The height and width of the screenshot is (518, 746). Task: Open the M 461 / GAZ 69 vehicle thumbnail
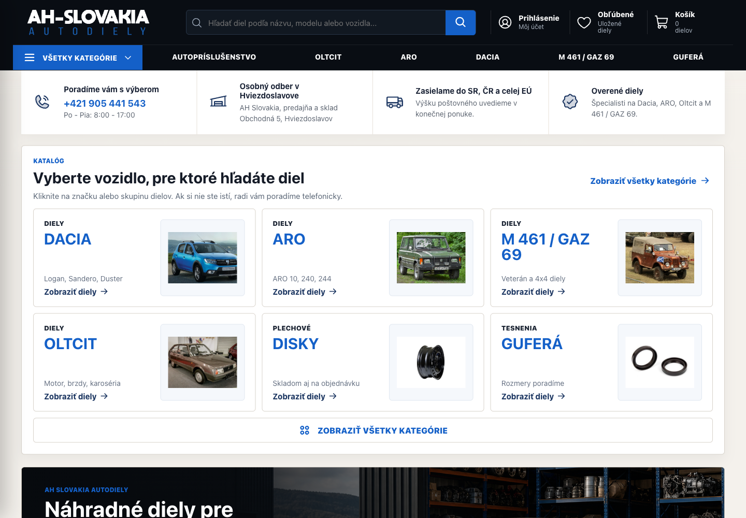(x=660, y=257)
